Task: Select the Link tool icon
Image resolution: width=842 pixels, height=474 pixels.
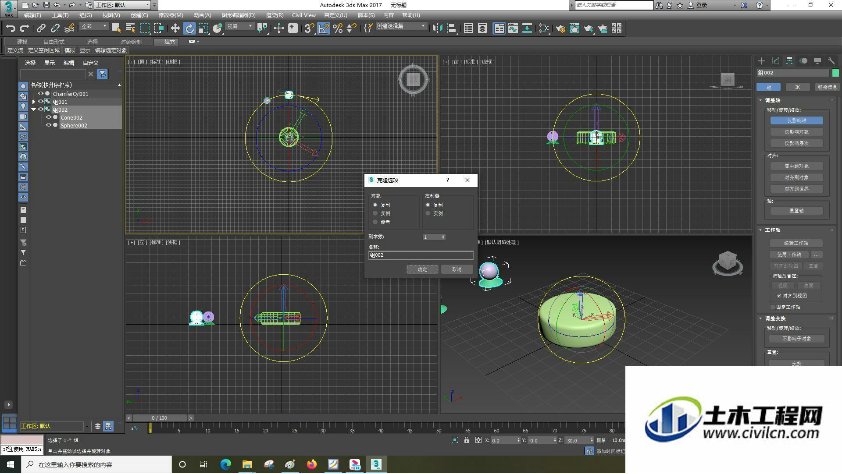Action: coord(41,28)
